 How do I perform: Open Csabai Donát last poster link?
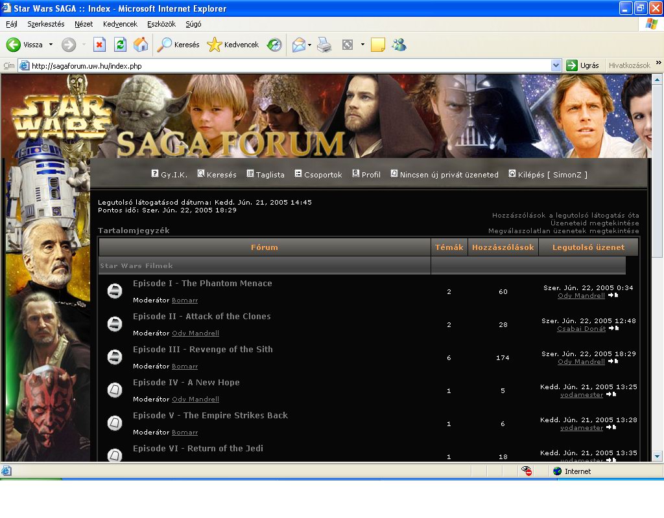581,328
